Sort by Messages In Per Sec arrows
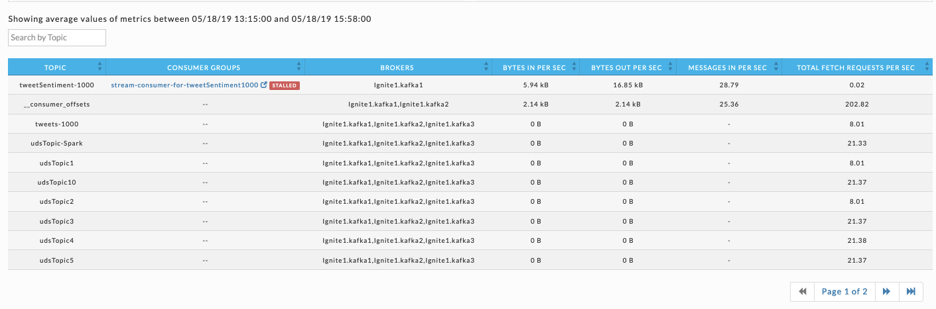This screenshot has width=936, height=309. (775, 67)
